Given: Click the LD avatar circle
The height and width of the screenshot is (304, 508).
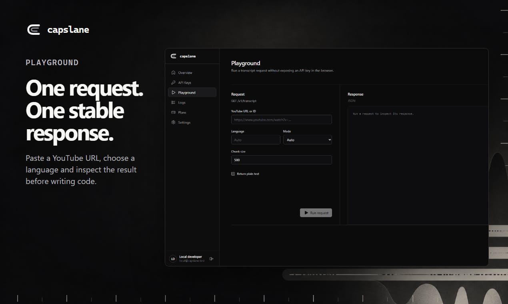Looking at the screenshot, I should click(173, 259).
